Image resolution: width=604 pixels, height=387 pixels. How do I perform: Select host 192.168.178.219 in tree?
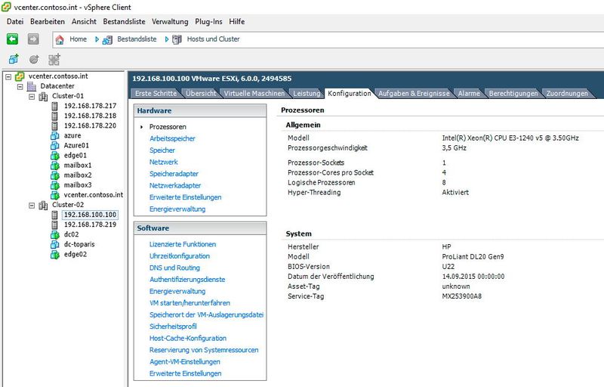90,224
